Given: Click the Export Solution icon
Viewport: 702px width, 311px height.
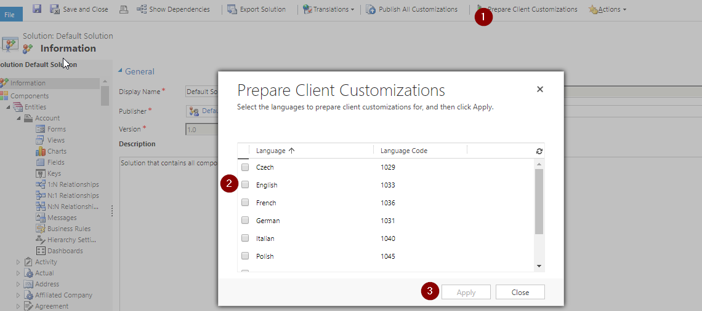Looking at the screenshot, I should (232, 9).
